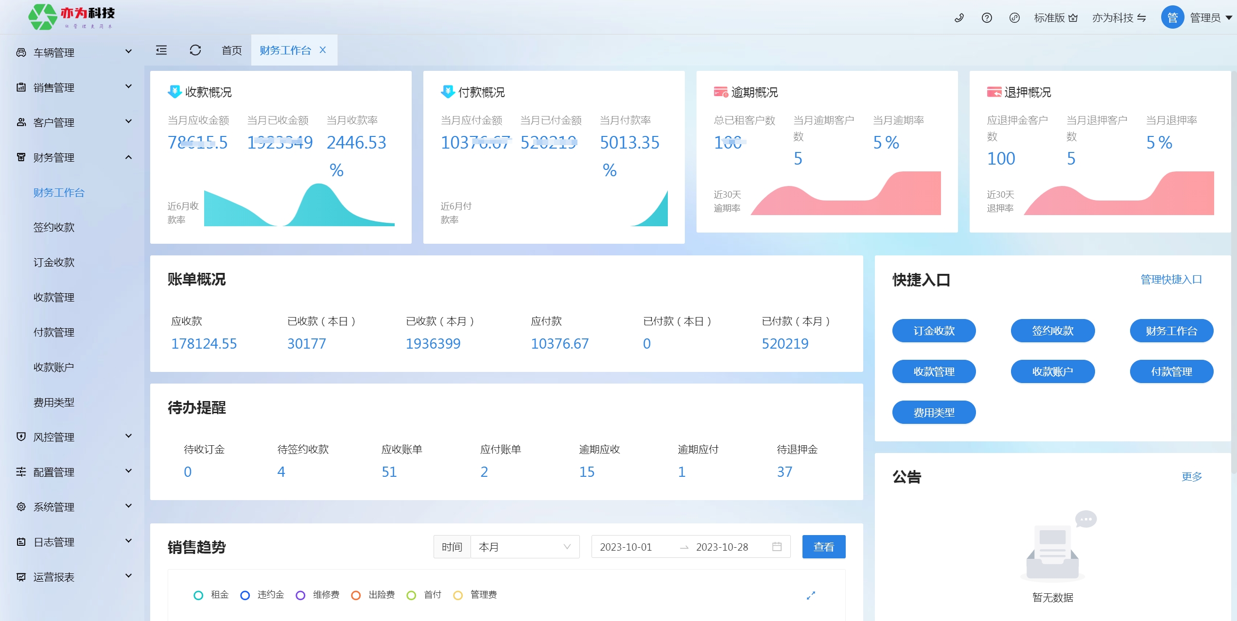The height and width of the screenshot is (621, 1237).
Task: Click the phone contact icon in header
Action: (959, 18)
